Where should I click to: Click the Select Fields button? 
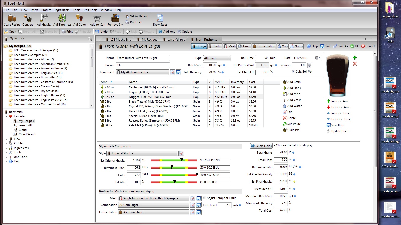(261, 146)
